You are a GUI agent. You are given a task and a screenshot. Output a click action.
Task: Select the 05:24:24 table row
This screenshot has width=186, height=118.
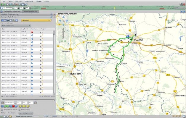(x=27, y=56)
